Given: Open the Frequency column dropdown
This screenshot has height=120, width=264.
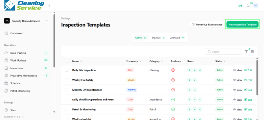Looking at the screenshot, I should (x=140, y=61).
